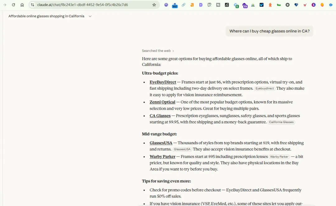Open the document search extension icon

tap(209, 5)
